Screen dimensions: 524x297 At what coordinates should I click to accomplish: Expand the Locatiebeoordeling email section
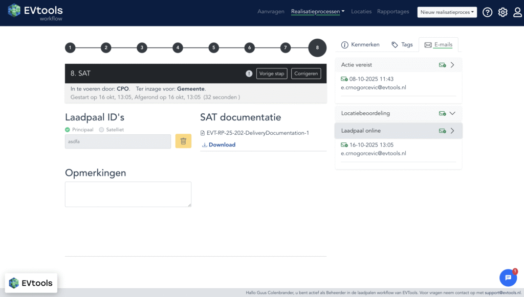pyautogui.click(x=452, y=113)
